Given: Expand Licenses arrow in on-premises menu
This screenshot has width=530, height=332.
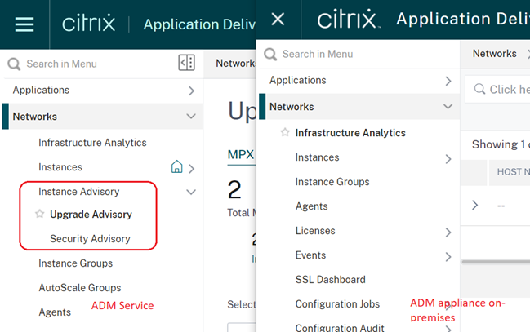Looking at the screenshot, I should (448, 232).
